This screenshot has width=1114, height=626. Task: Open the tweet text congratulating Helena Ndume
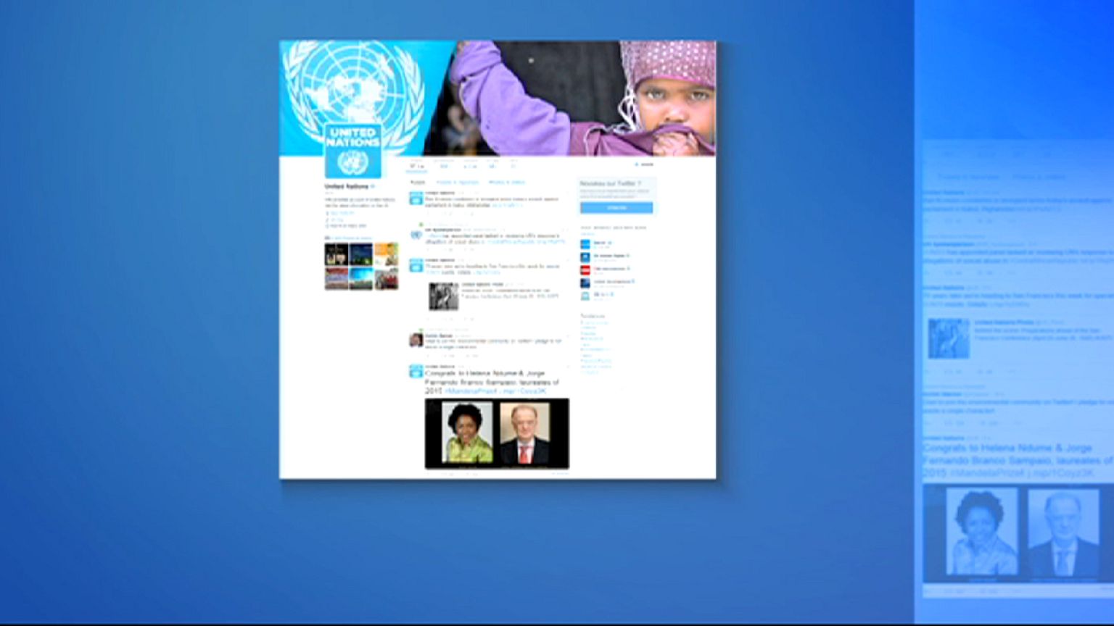[x=492, y=382]
